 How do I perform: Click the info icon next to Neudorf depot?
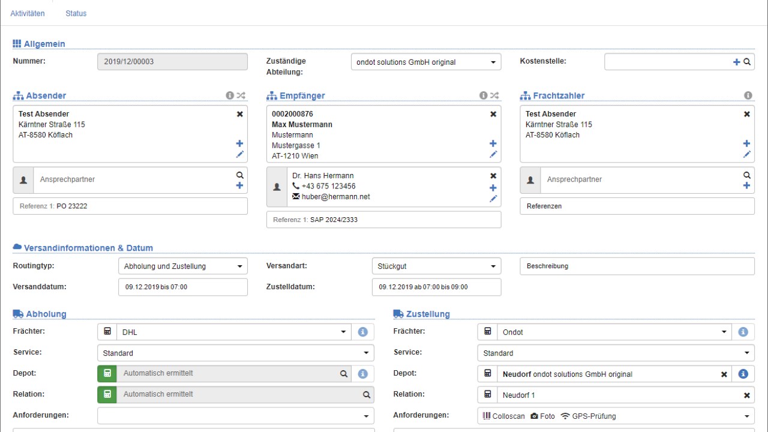tap(743, 374)
